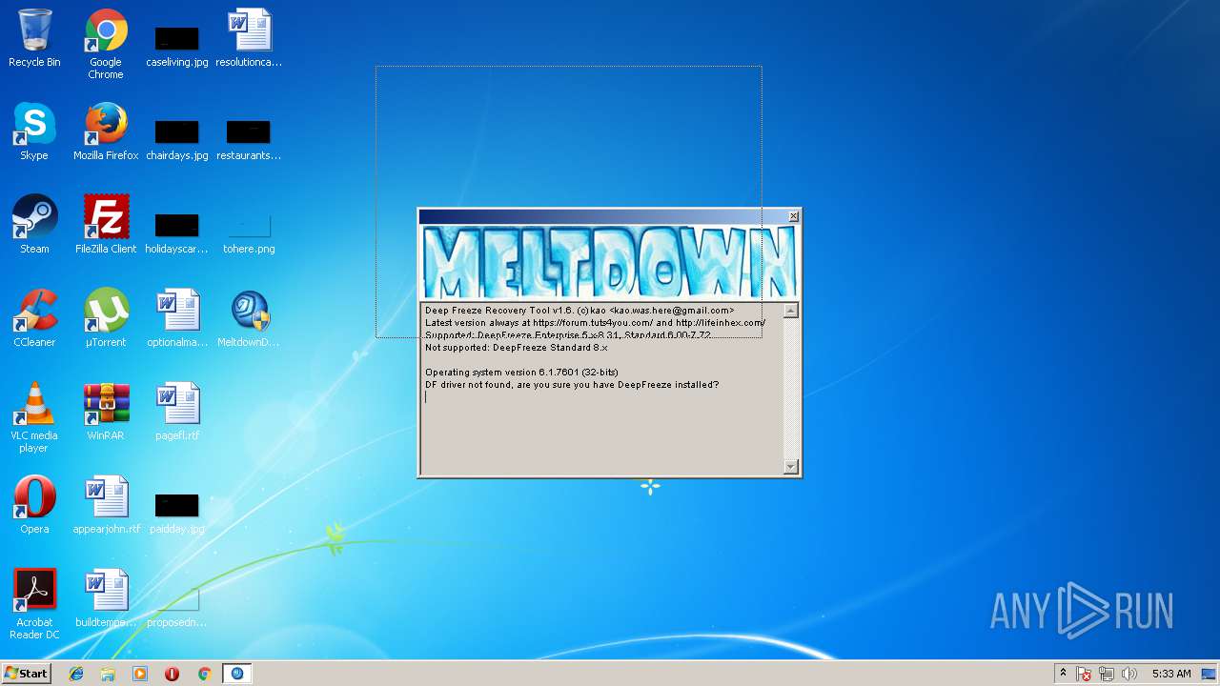1220x686 pixels.
Task: Click the Meltdown log scrollbar up arrow
Action: click(x=791, y=312)
